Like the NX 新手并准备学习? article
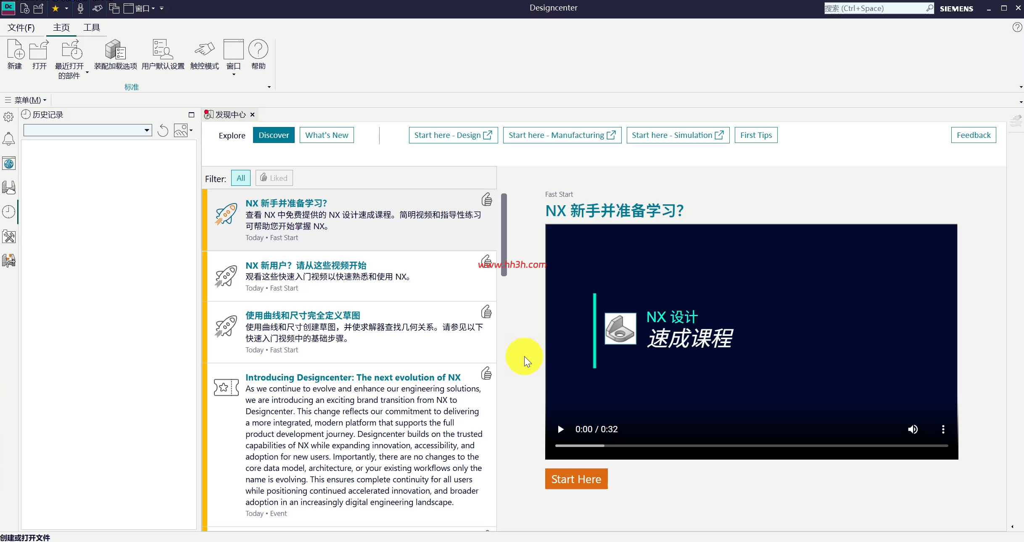The height and width of the screenshot is (542, 1024). pos(487,199)
